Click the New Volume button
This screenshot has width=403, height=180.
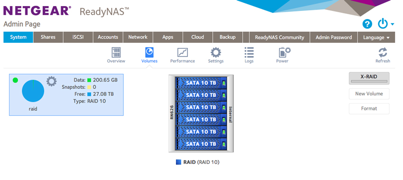[x=369, y=94]
